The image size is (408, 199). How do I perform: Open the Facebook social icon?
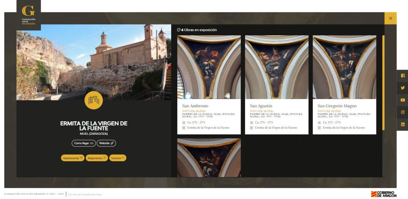pos(403,76)
